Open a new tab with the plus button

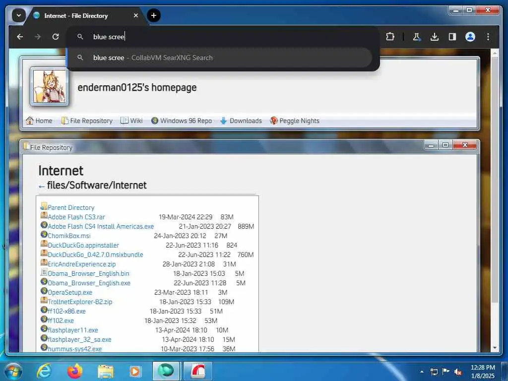154,15
